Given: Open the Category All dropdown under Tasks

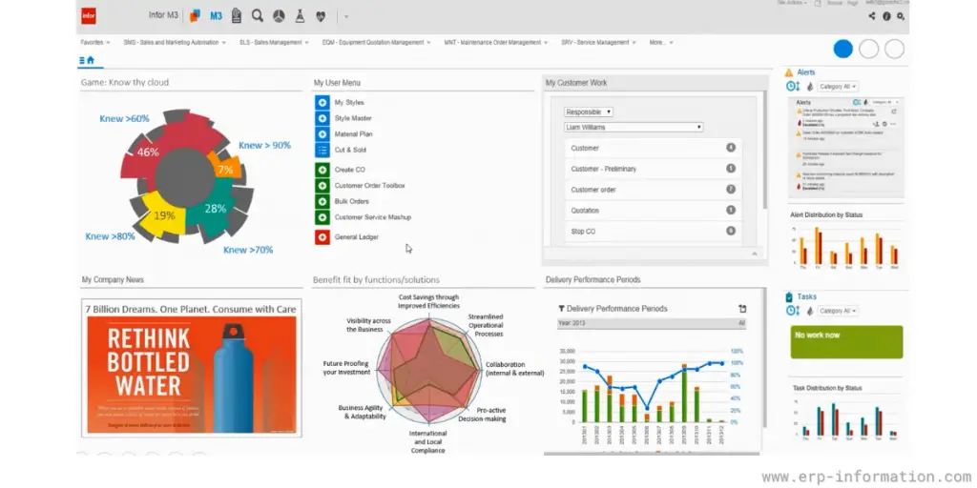Looking at the screenshot, I should tap(838, 311).
